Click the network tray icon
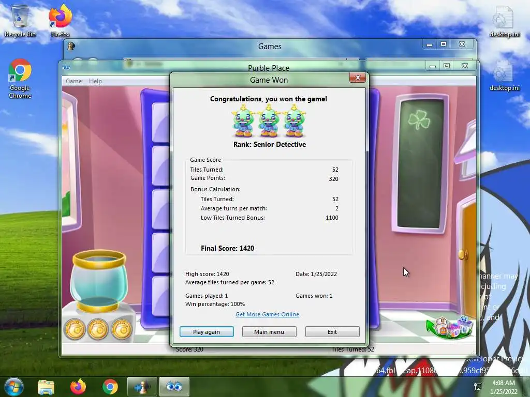Screen dimensions: 530x397 [478, 387]
